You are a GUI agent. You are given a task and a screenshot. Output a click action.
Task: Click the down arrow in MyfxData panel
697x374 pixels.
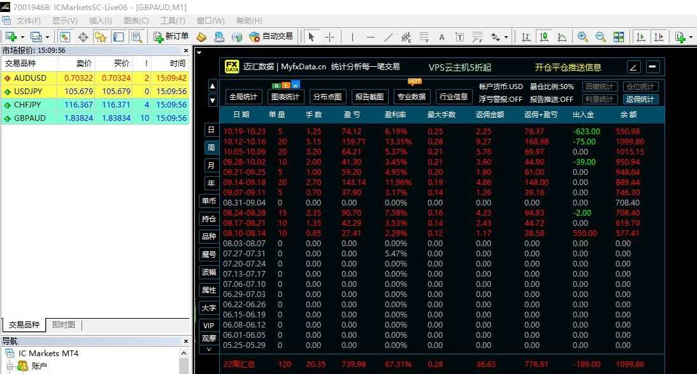[213, 100]
